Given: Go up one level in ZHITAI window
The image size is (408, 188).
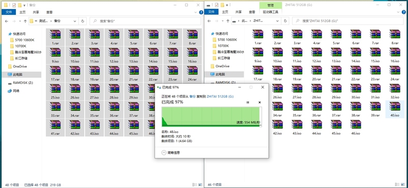Looking at the screenshot, I should click(228, 21).
